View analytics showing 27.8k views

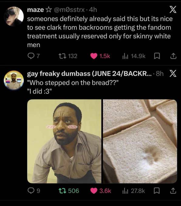[x=133, y=191]
